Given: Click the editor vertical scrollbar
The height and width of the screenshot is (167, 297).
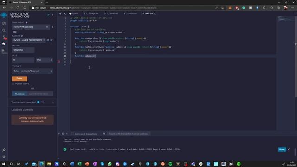Looking at the screenshot, I should pyautogui.click(x=296, y=57).
